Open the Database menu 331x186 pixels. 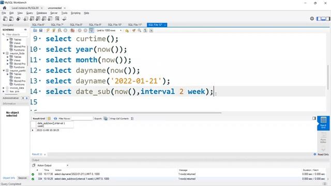click(x=41, y=13)
